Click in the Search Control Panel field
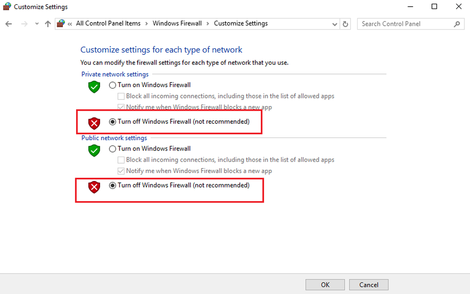This screenshot has height=294, width=470. click(x=404, y=24)
